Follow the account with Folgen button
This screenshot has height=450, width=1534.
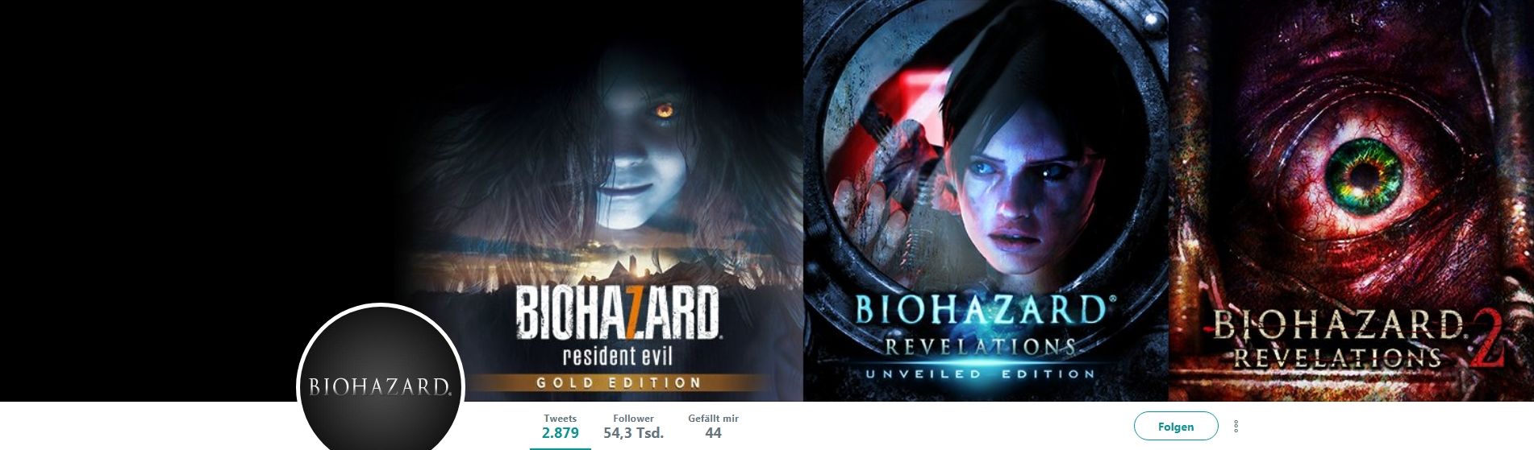pyautogui.click(x=1176, y=427)
